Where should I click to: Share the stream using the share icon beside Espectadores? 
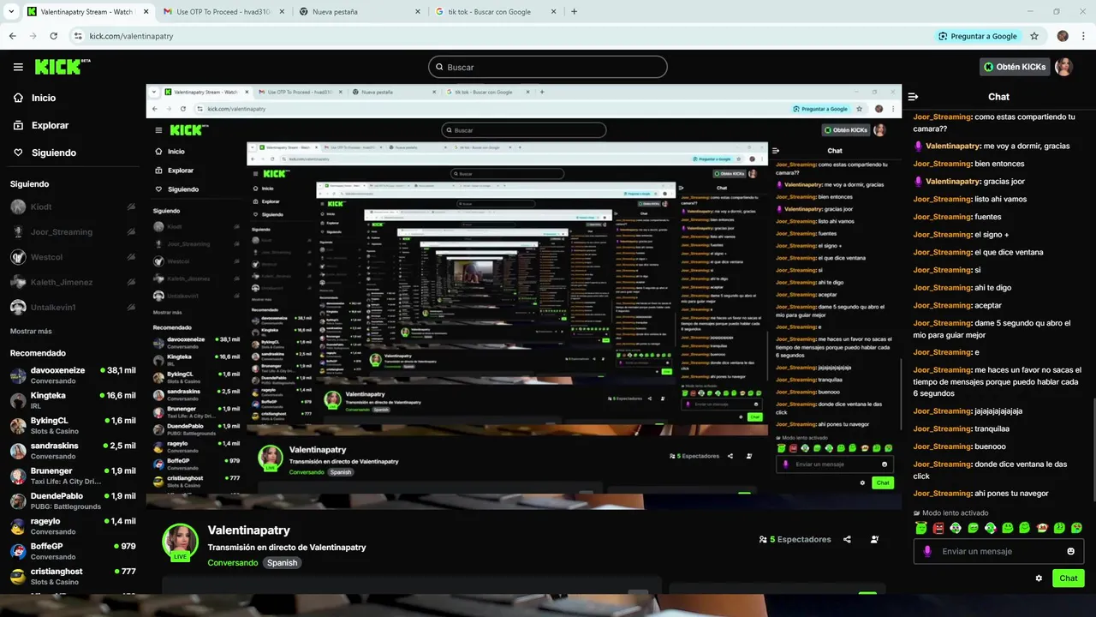847,540
